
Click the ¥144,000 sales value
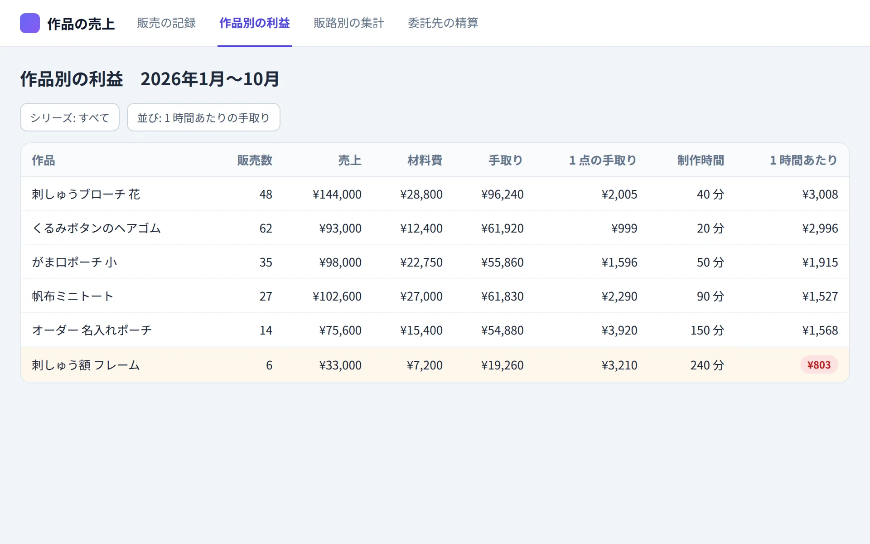[x=337, y=194]
